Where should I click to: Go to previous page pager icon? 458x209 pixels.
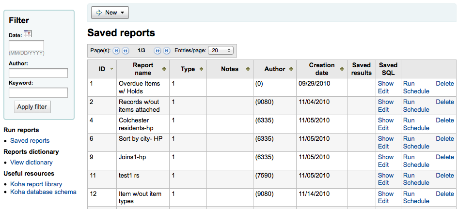[x=126, y=51]
